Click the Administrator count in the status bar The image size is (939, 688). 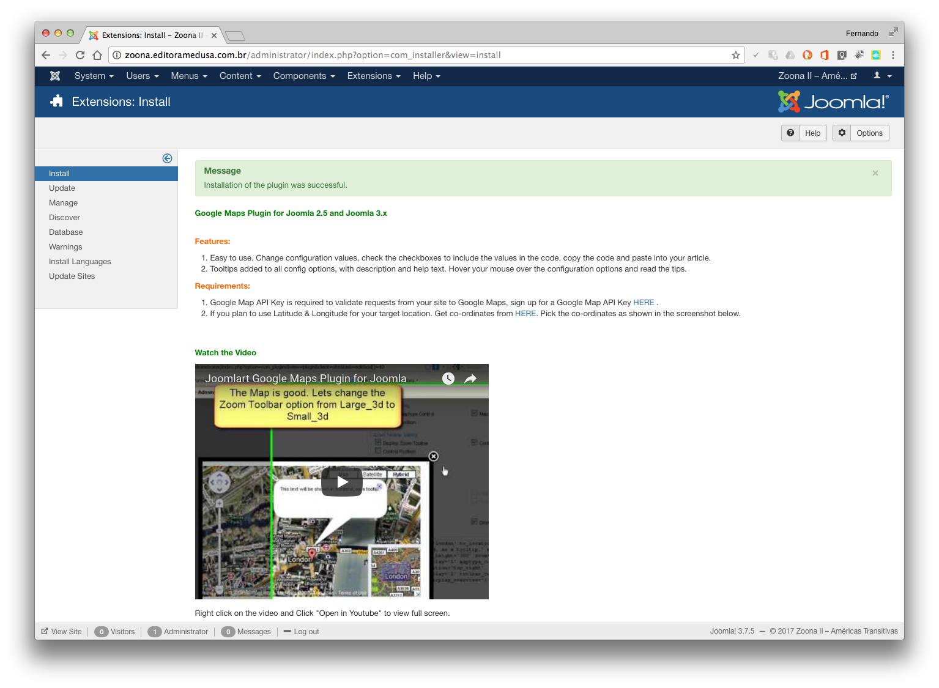(x=178, y=632)
